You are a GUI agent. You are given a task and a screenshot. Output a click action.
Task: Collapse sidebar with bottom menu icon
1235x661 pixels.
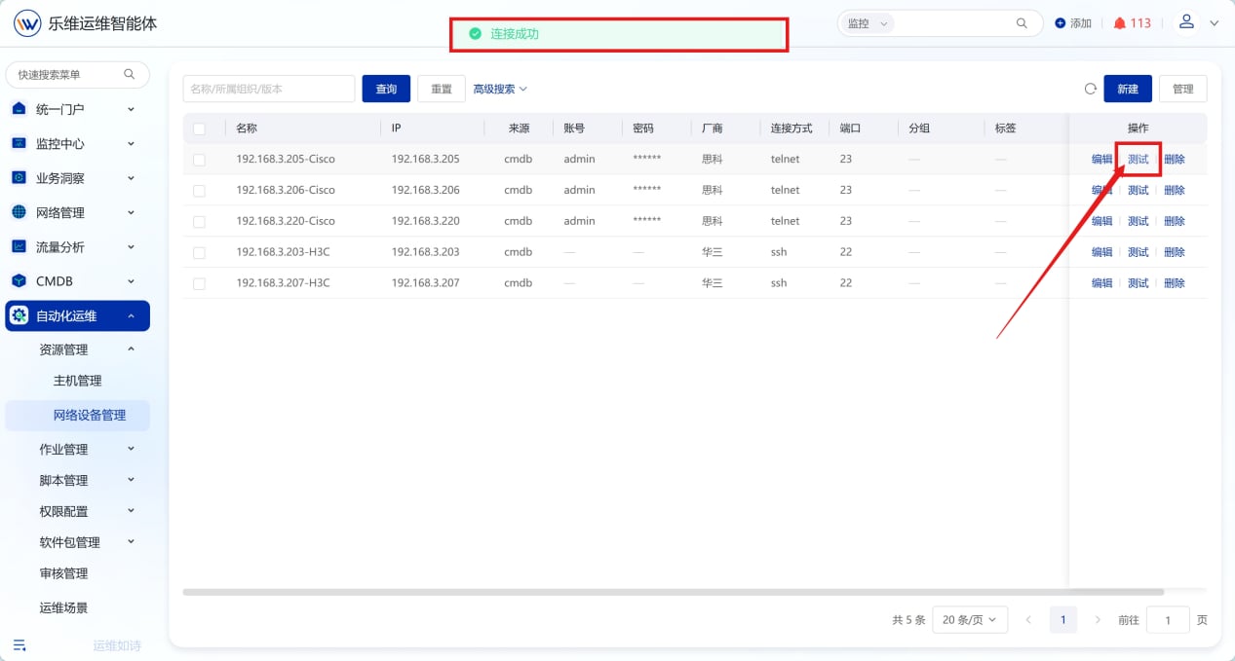coord(19,645)
